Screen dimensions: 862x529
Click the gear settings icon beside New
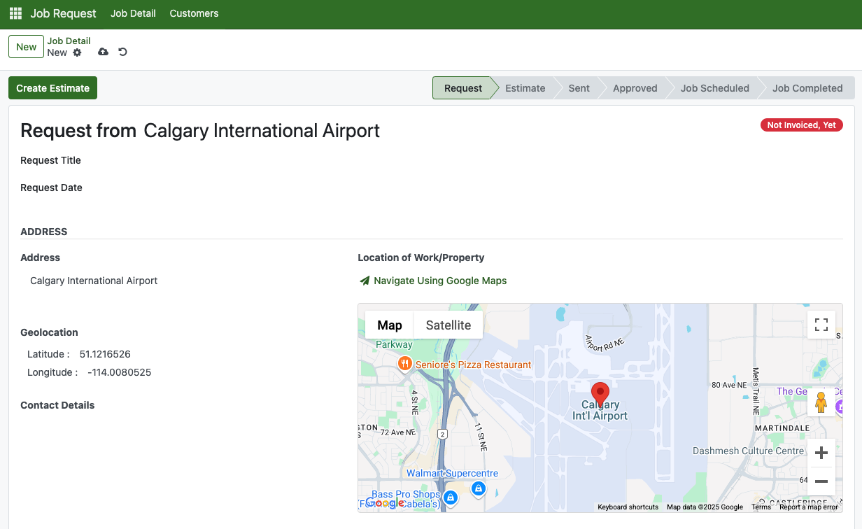[x=78, y=52]
